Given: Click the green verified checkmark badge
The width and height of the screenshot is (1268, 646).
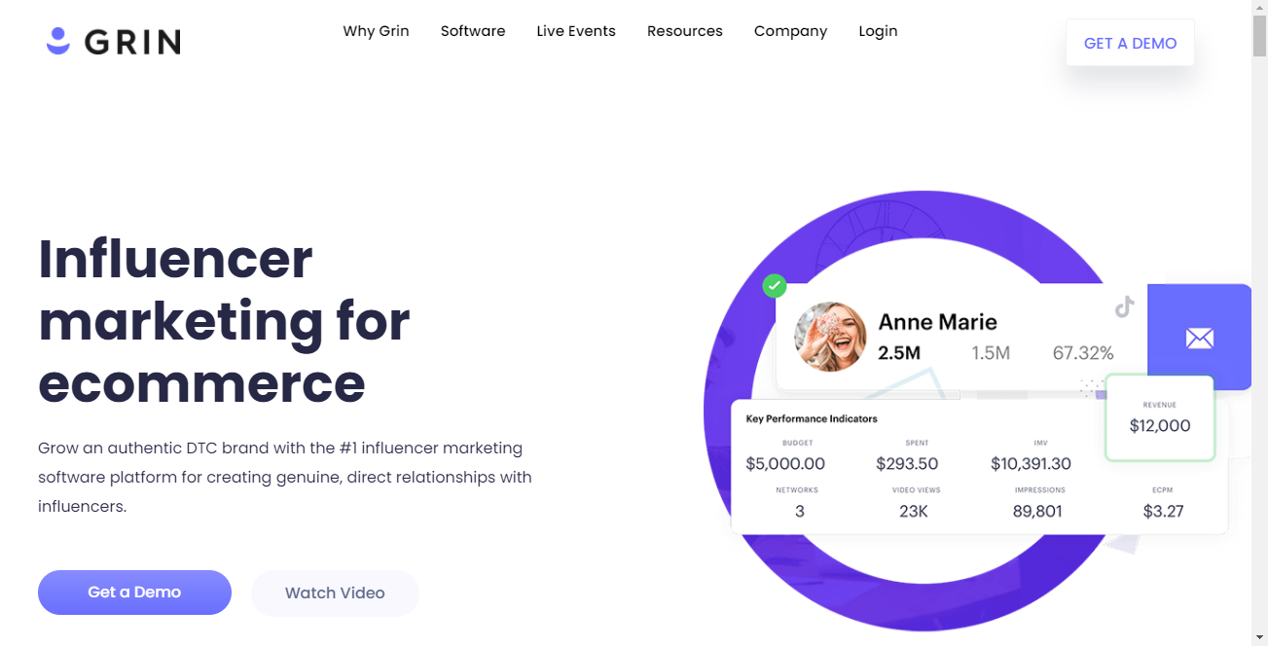Looking at the screenshot, I should (775, 285).
